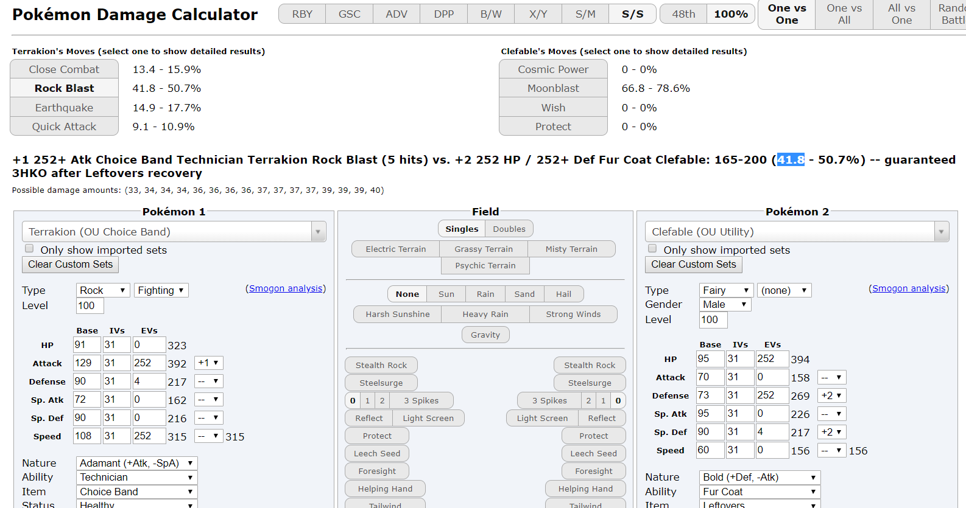Open Clefable's Smogon analysis link
Image resolution: width=966 pixels, height=508 pixels.
[x=908, y=288]
